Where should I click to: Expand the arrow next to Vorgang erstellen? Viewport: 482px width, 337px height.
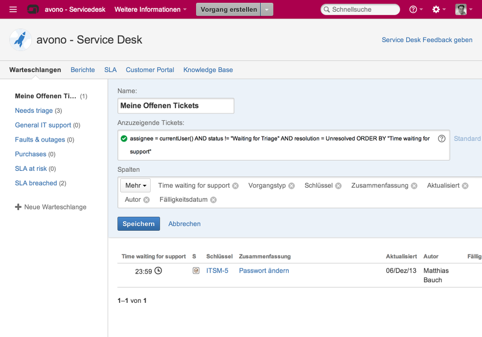[x=267, y=10]
